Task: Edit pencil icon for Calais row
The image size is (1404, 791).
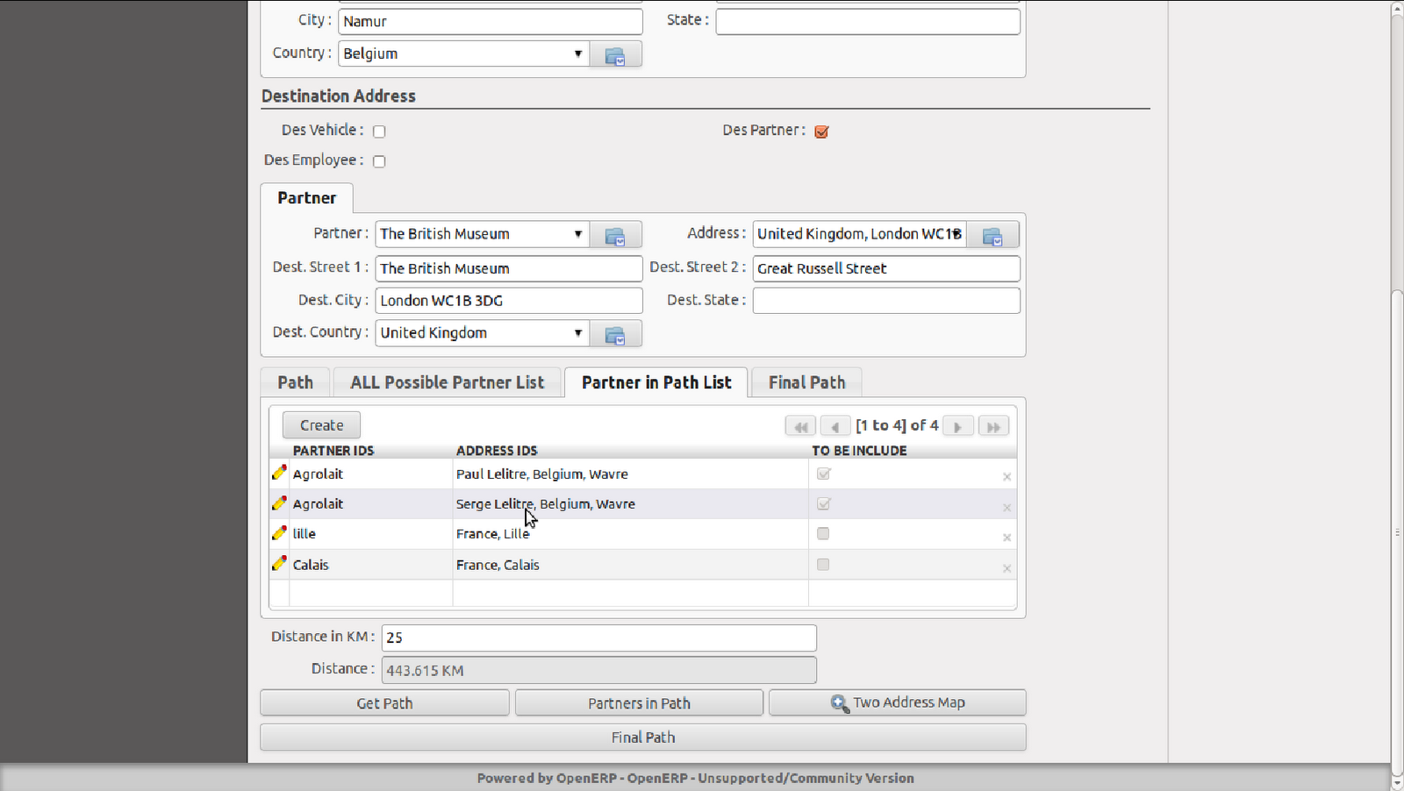Action: [279, 564]
